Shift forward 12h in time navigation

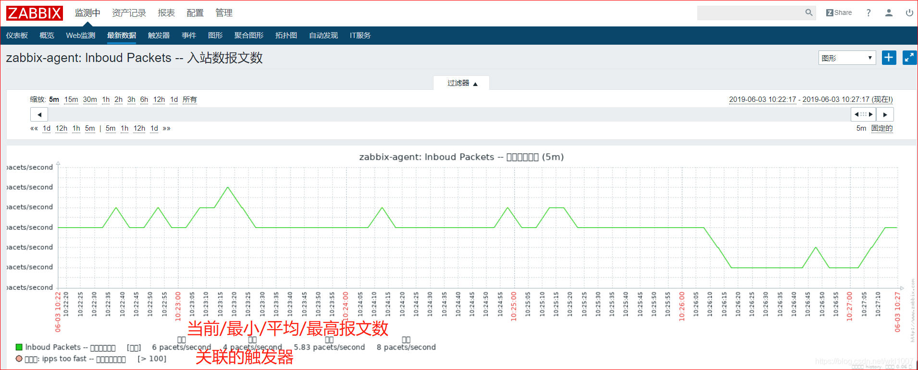pos(139,128)
